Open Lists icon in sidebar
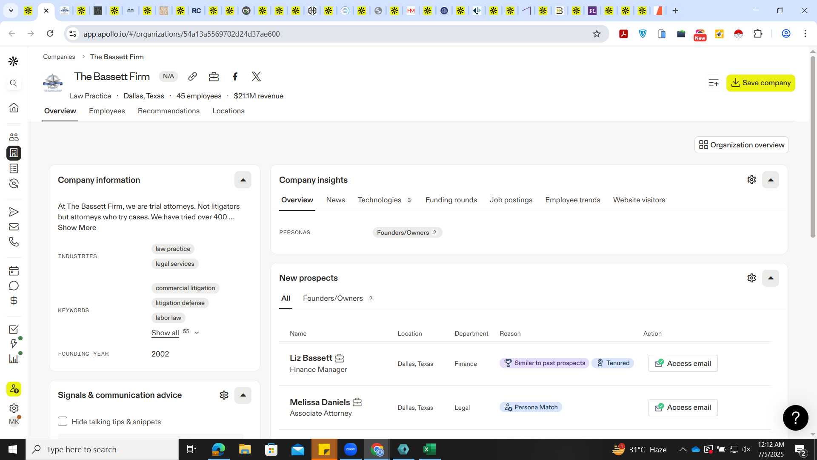This screenshot has height=460, width=817. [14, 168]
